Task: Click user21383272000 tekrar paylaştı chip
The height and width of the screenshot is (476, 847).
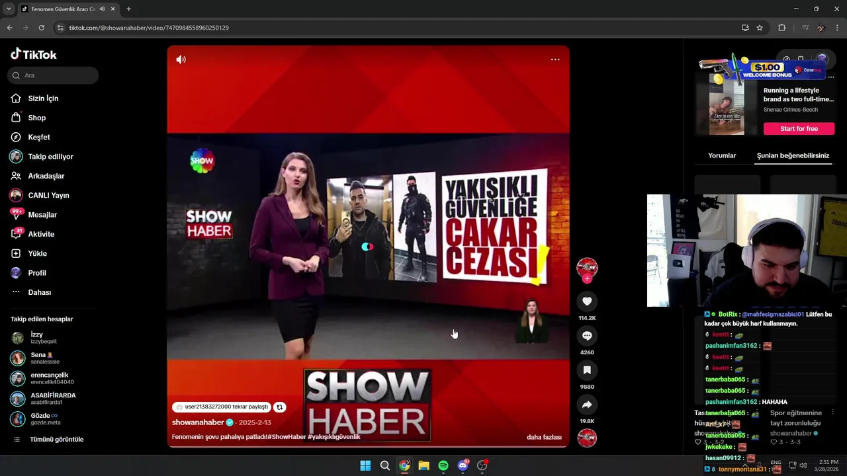Action: point(222,407)
